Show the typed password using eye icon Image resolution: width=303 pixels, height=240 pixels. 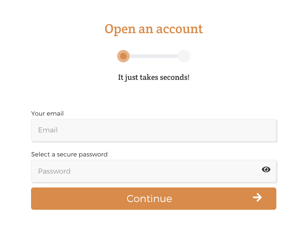(x=266, y=170)
